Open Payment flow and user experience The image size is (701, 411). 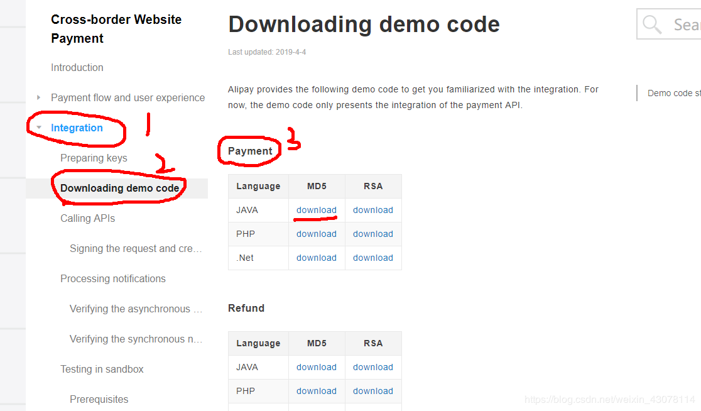128,97
